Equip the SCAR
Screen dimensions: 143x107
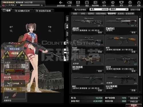point(133,90)
